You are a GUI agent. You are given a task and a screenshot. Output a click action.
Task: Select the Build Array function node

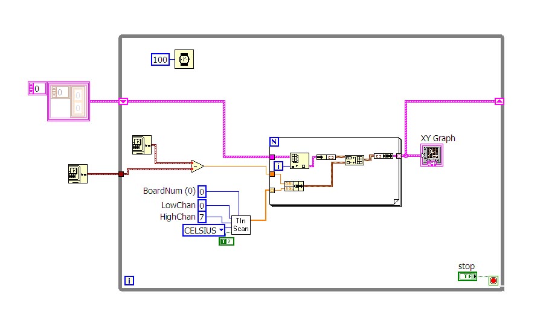click(355, 160)
